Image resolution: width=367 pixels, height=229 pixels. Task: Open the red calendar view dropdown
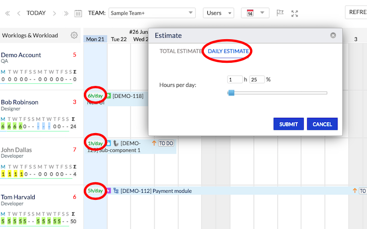255,13
